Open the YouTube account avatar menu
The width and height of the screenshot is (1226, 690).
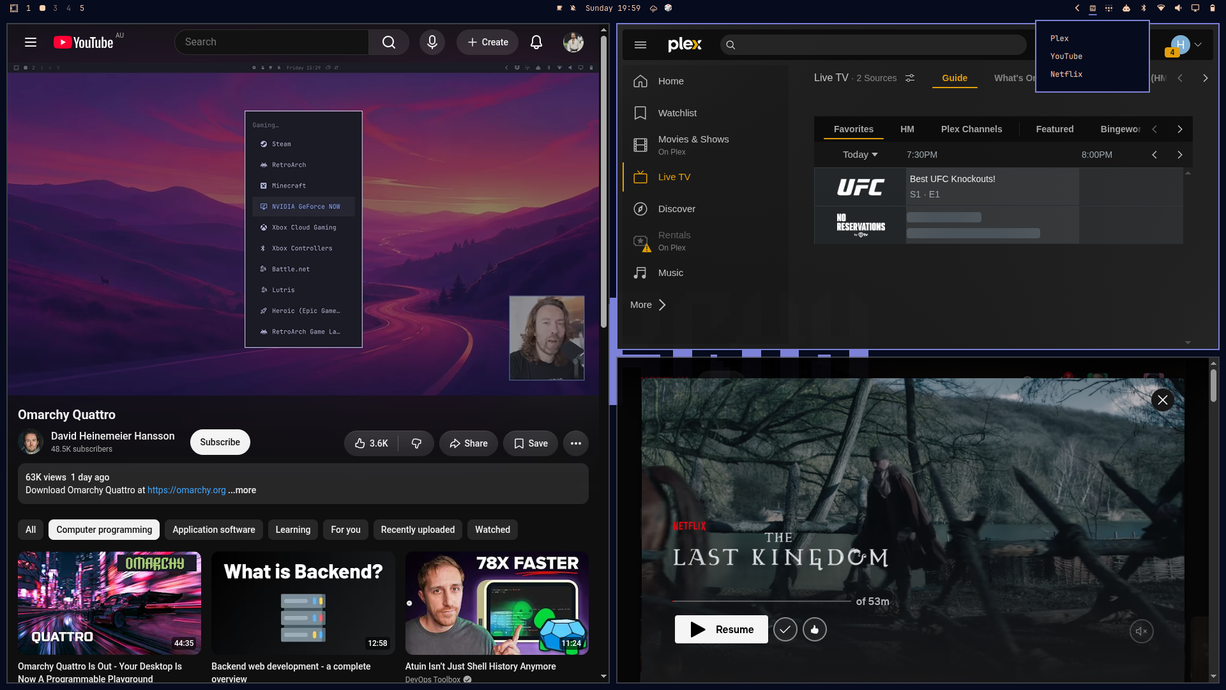tap(573, 42)
